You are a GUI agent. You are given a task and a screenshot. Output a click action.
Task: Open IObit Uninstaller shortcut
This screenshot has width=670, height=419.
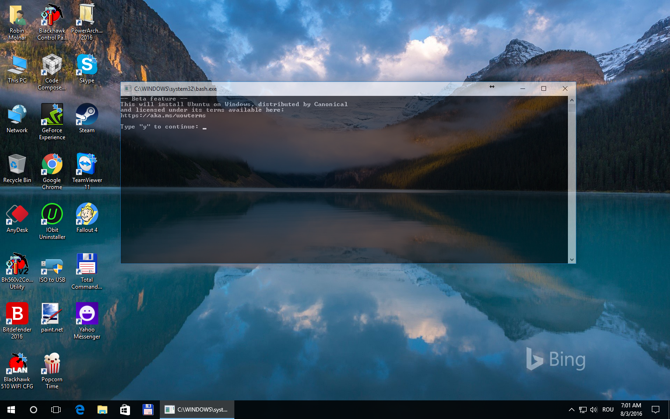[52, 221]
